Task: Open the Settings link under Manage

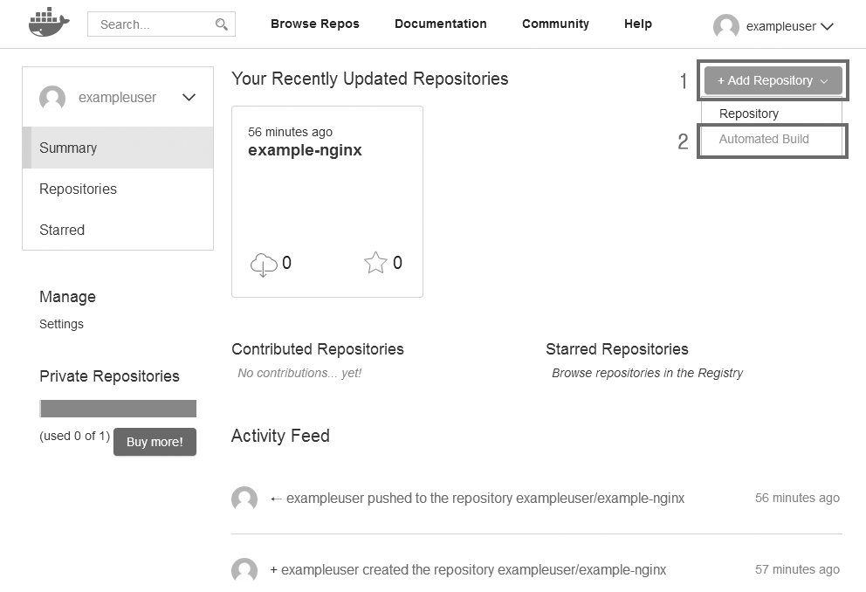Action: tap(61, 324)
